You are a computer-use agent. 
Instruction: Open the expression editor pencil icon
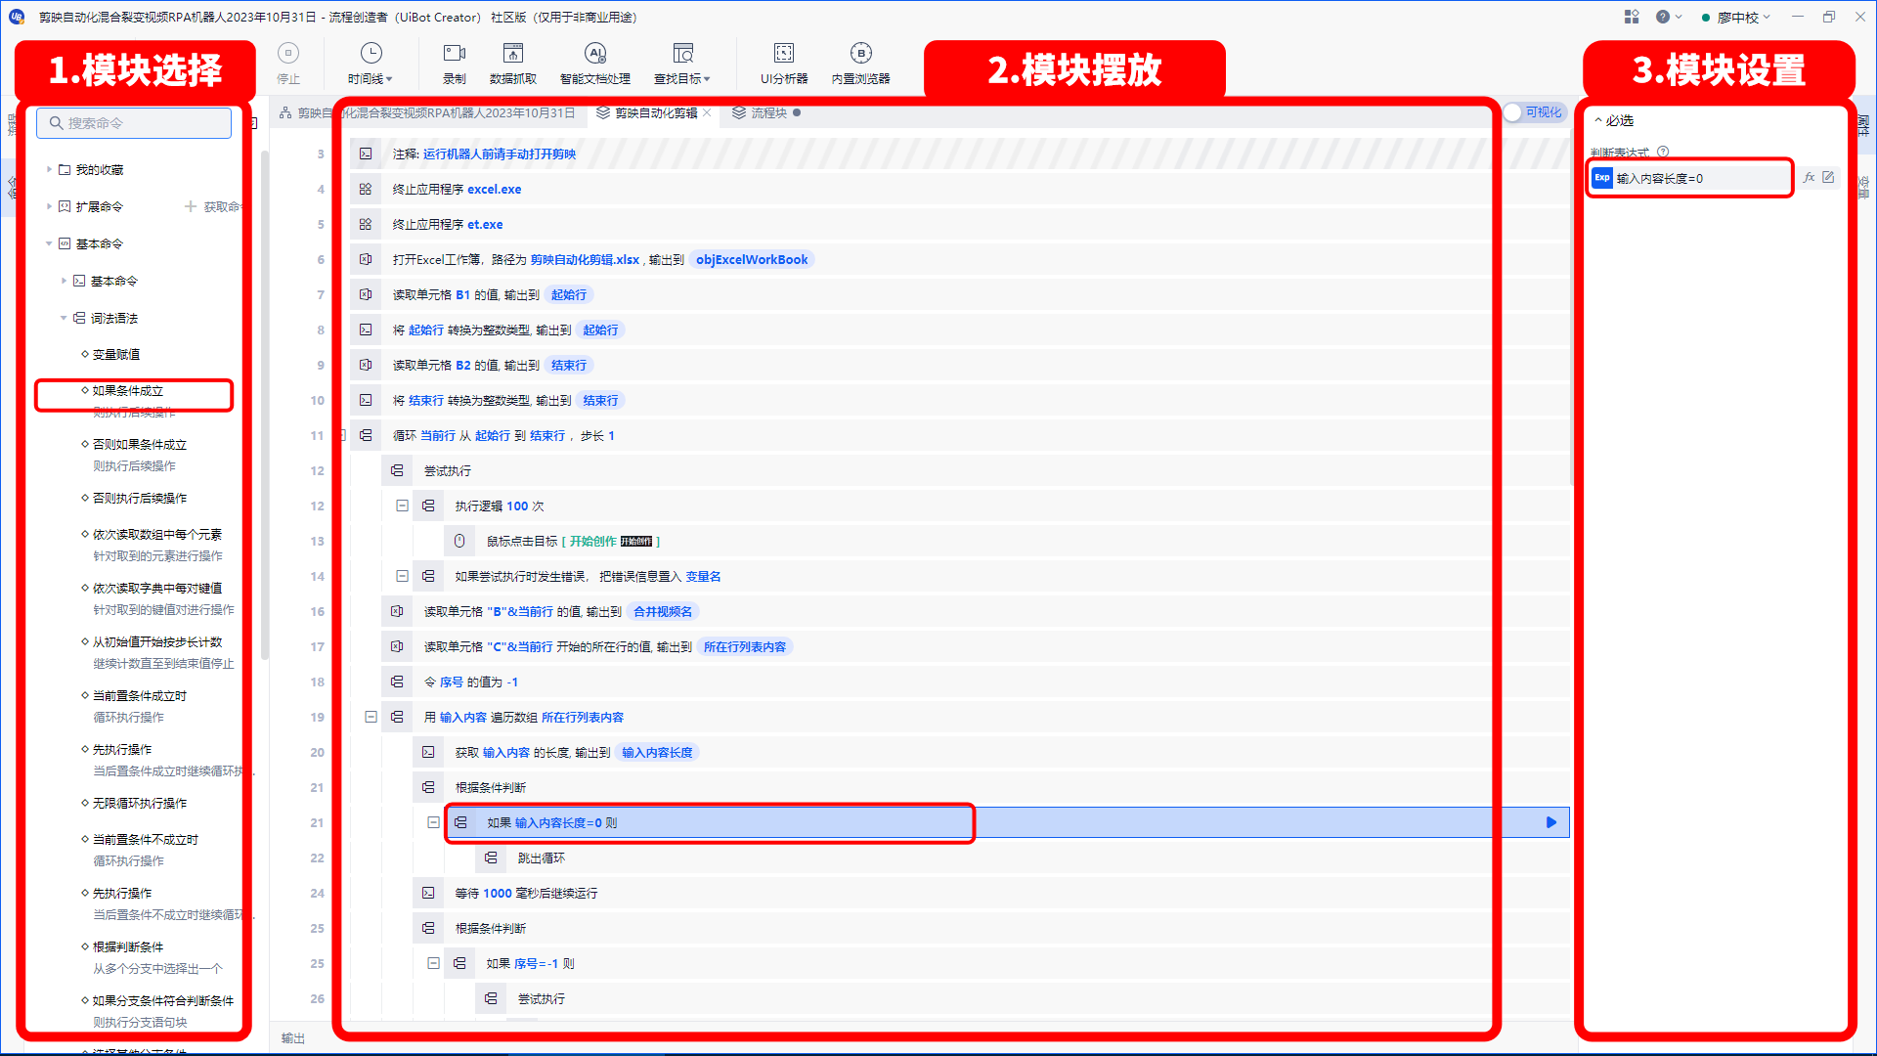pos(1828,178)
